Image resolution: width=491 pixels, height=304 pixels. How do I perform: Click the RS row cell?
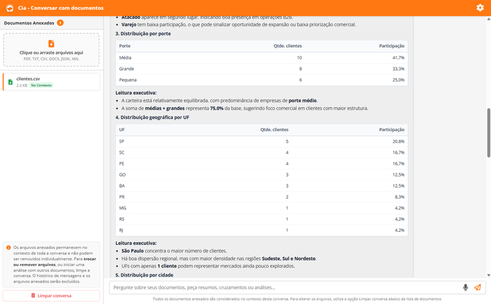pos(122,219)
